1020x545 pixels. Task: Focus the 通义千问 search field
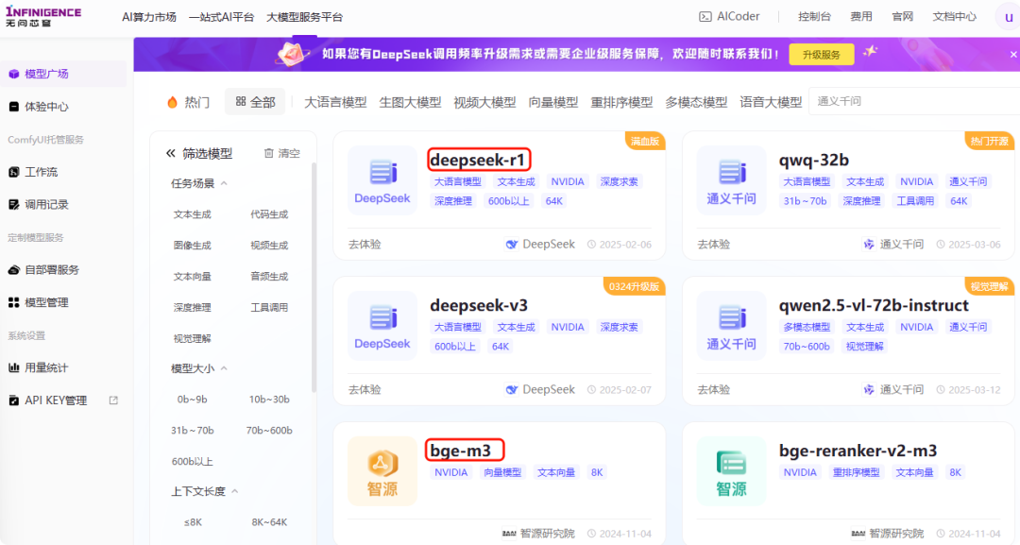(x=914, y=101)
